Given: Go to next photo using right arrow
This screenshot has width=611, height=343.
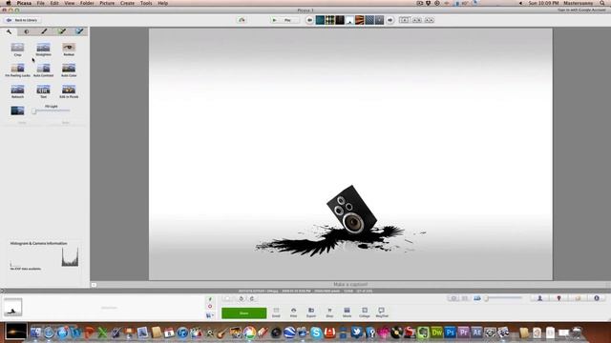Looking at the screenshot, I should pyautogui.click(x=390, y=20).
